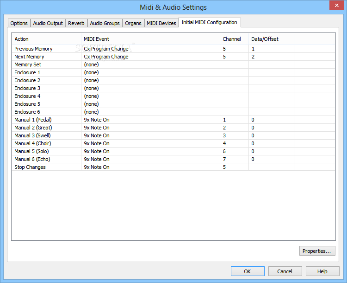Viewport: 347px width, 283px height.
Task: Click 9x Note On in Manual 1 row
Action: 97,120
